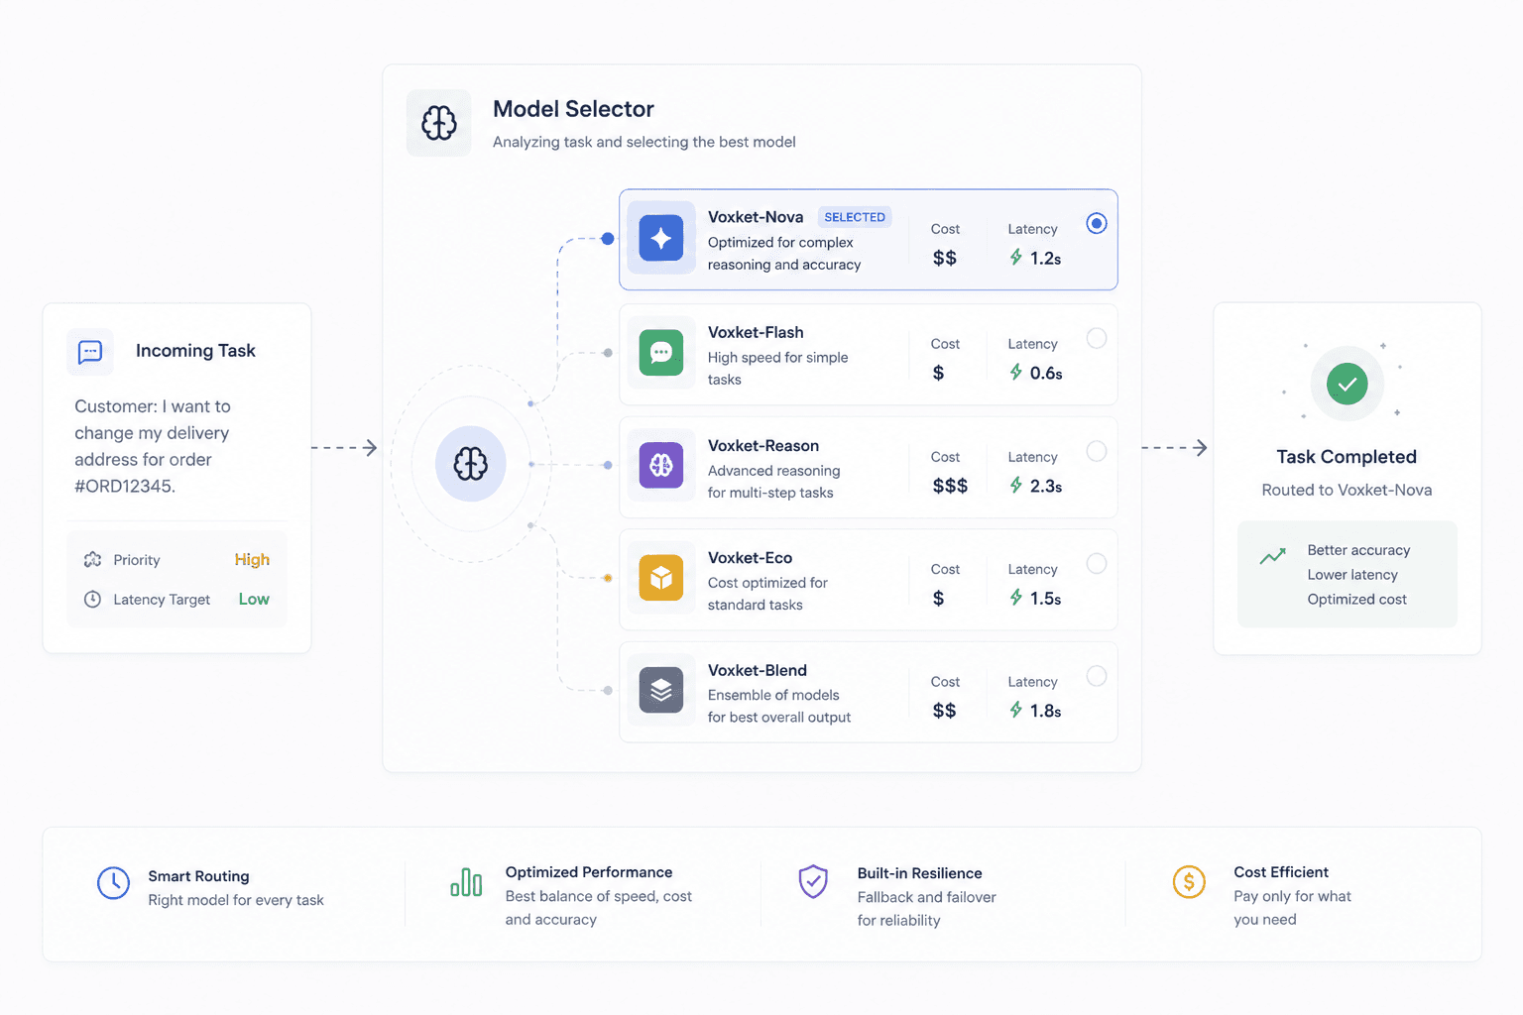Image resolution: width=1523 pixels, height=1015 pixels.
Task: Click the Model Selector brain icon in header
Action: (x=439, y=123)
